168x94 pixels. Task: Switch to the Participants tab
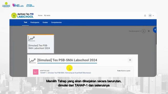point(35,22)
